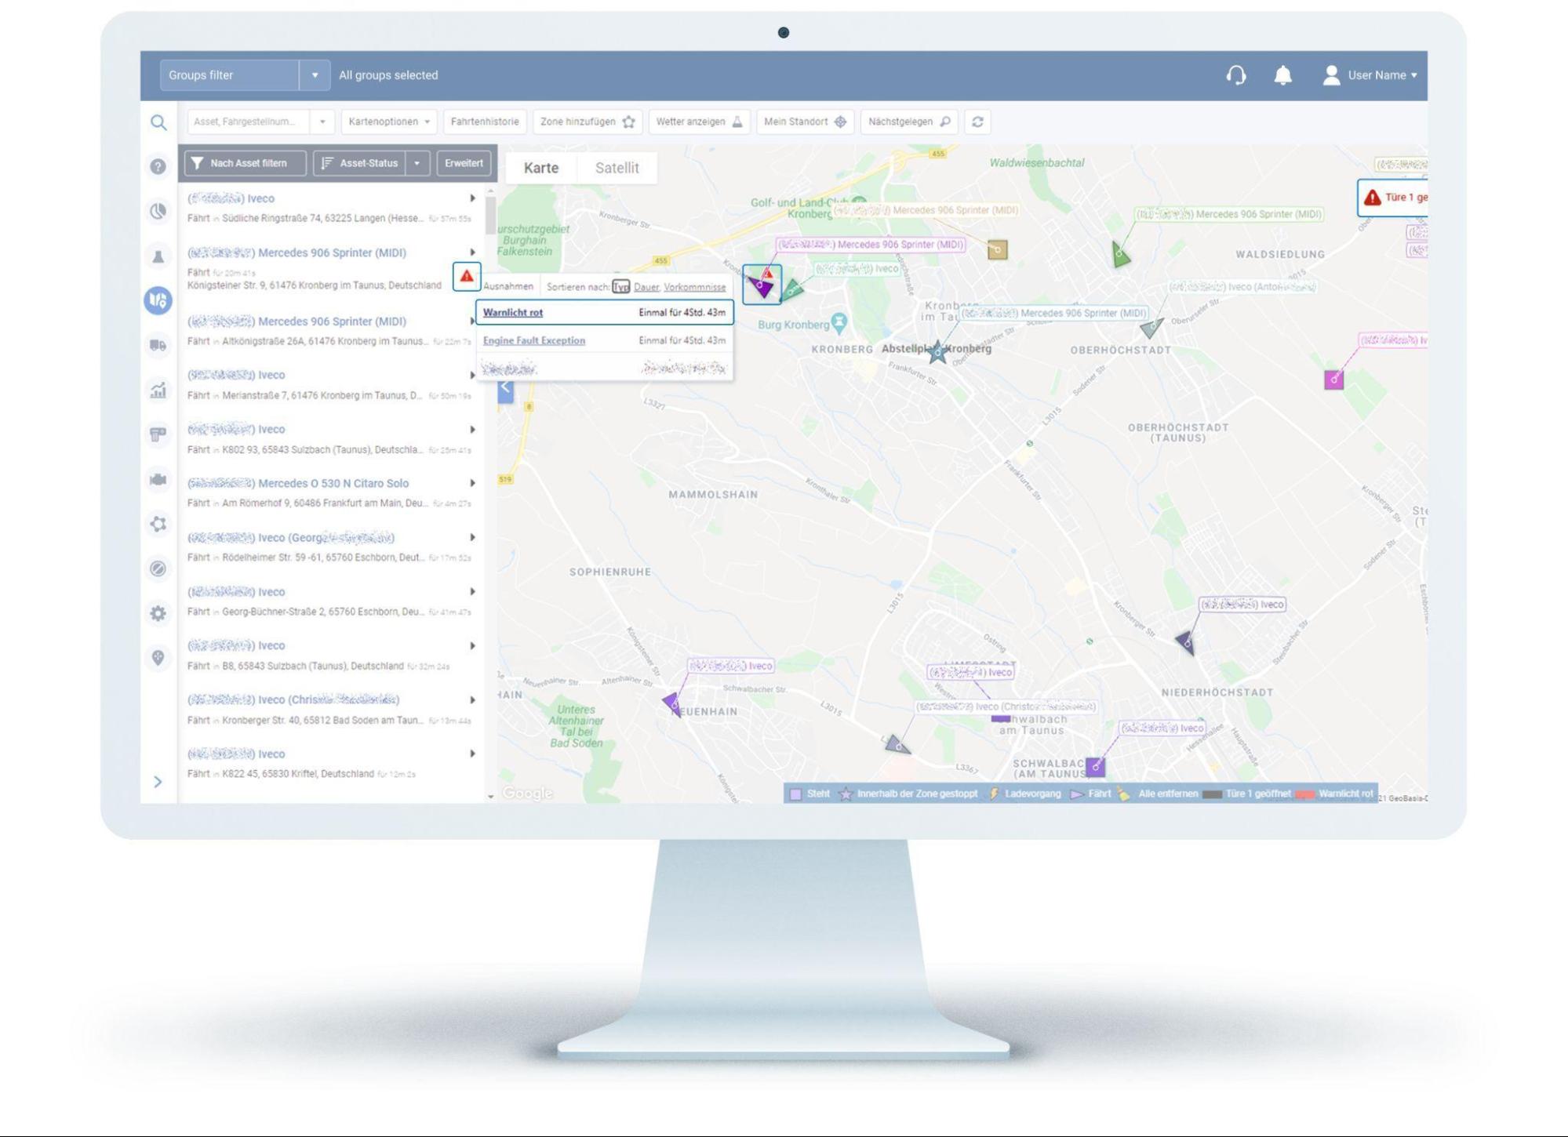Open the notifications bell
The height and width of the screenshot is (1137, 1568).
pos(1282,75)
